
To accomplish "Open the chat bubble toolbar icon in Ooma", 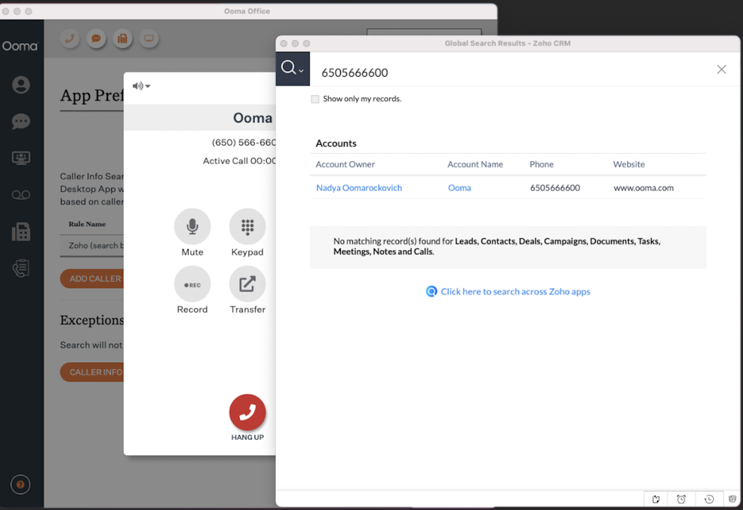I will [x=96, y=38].
